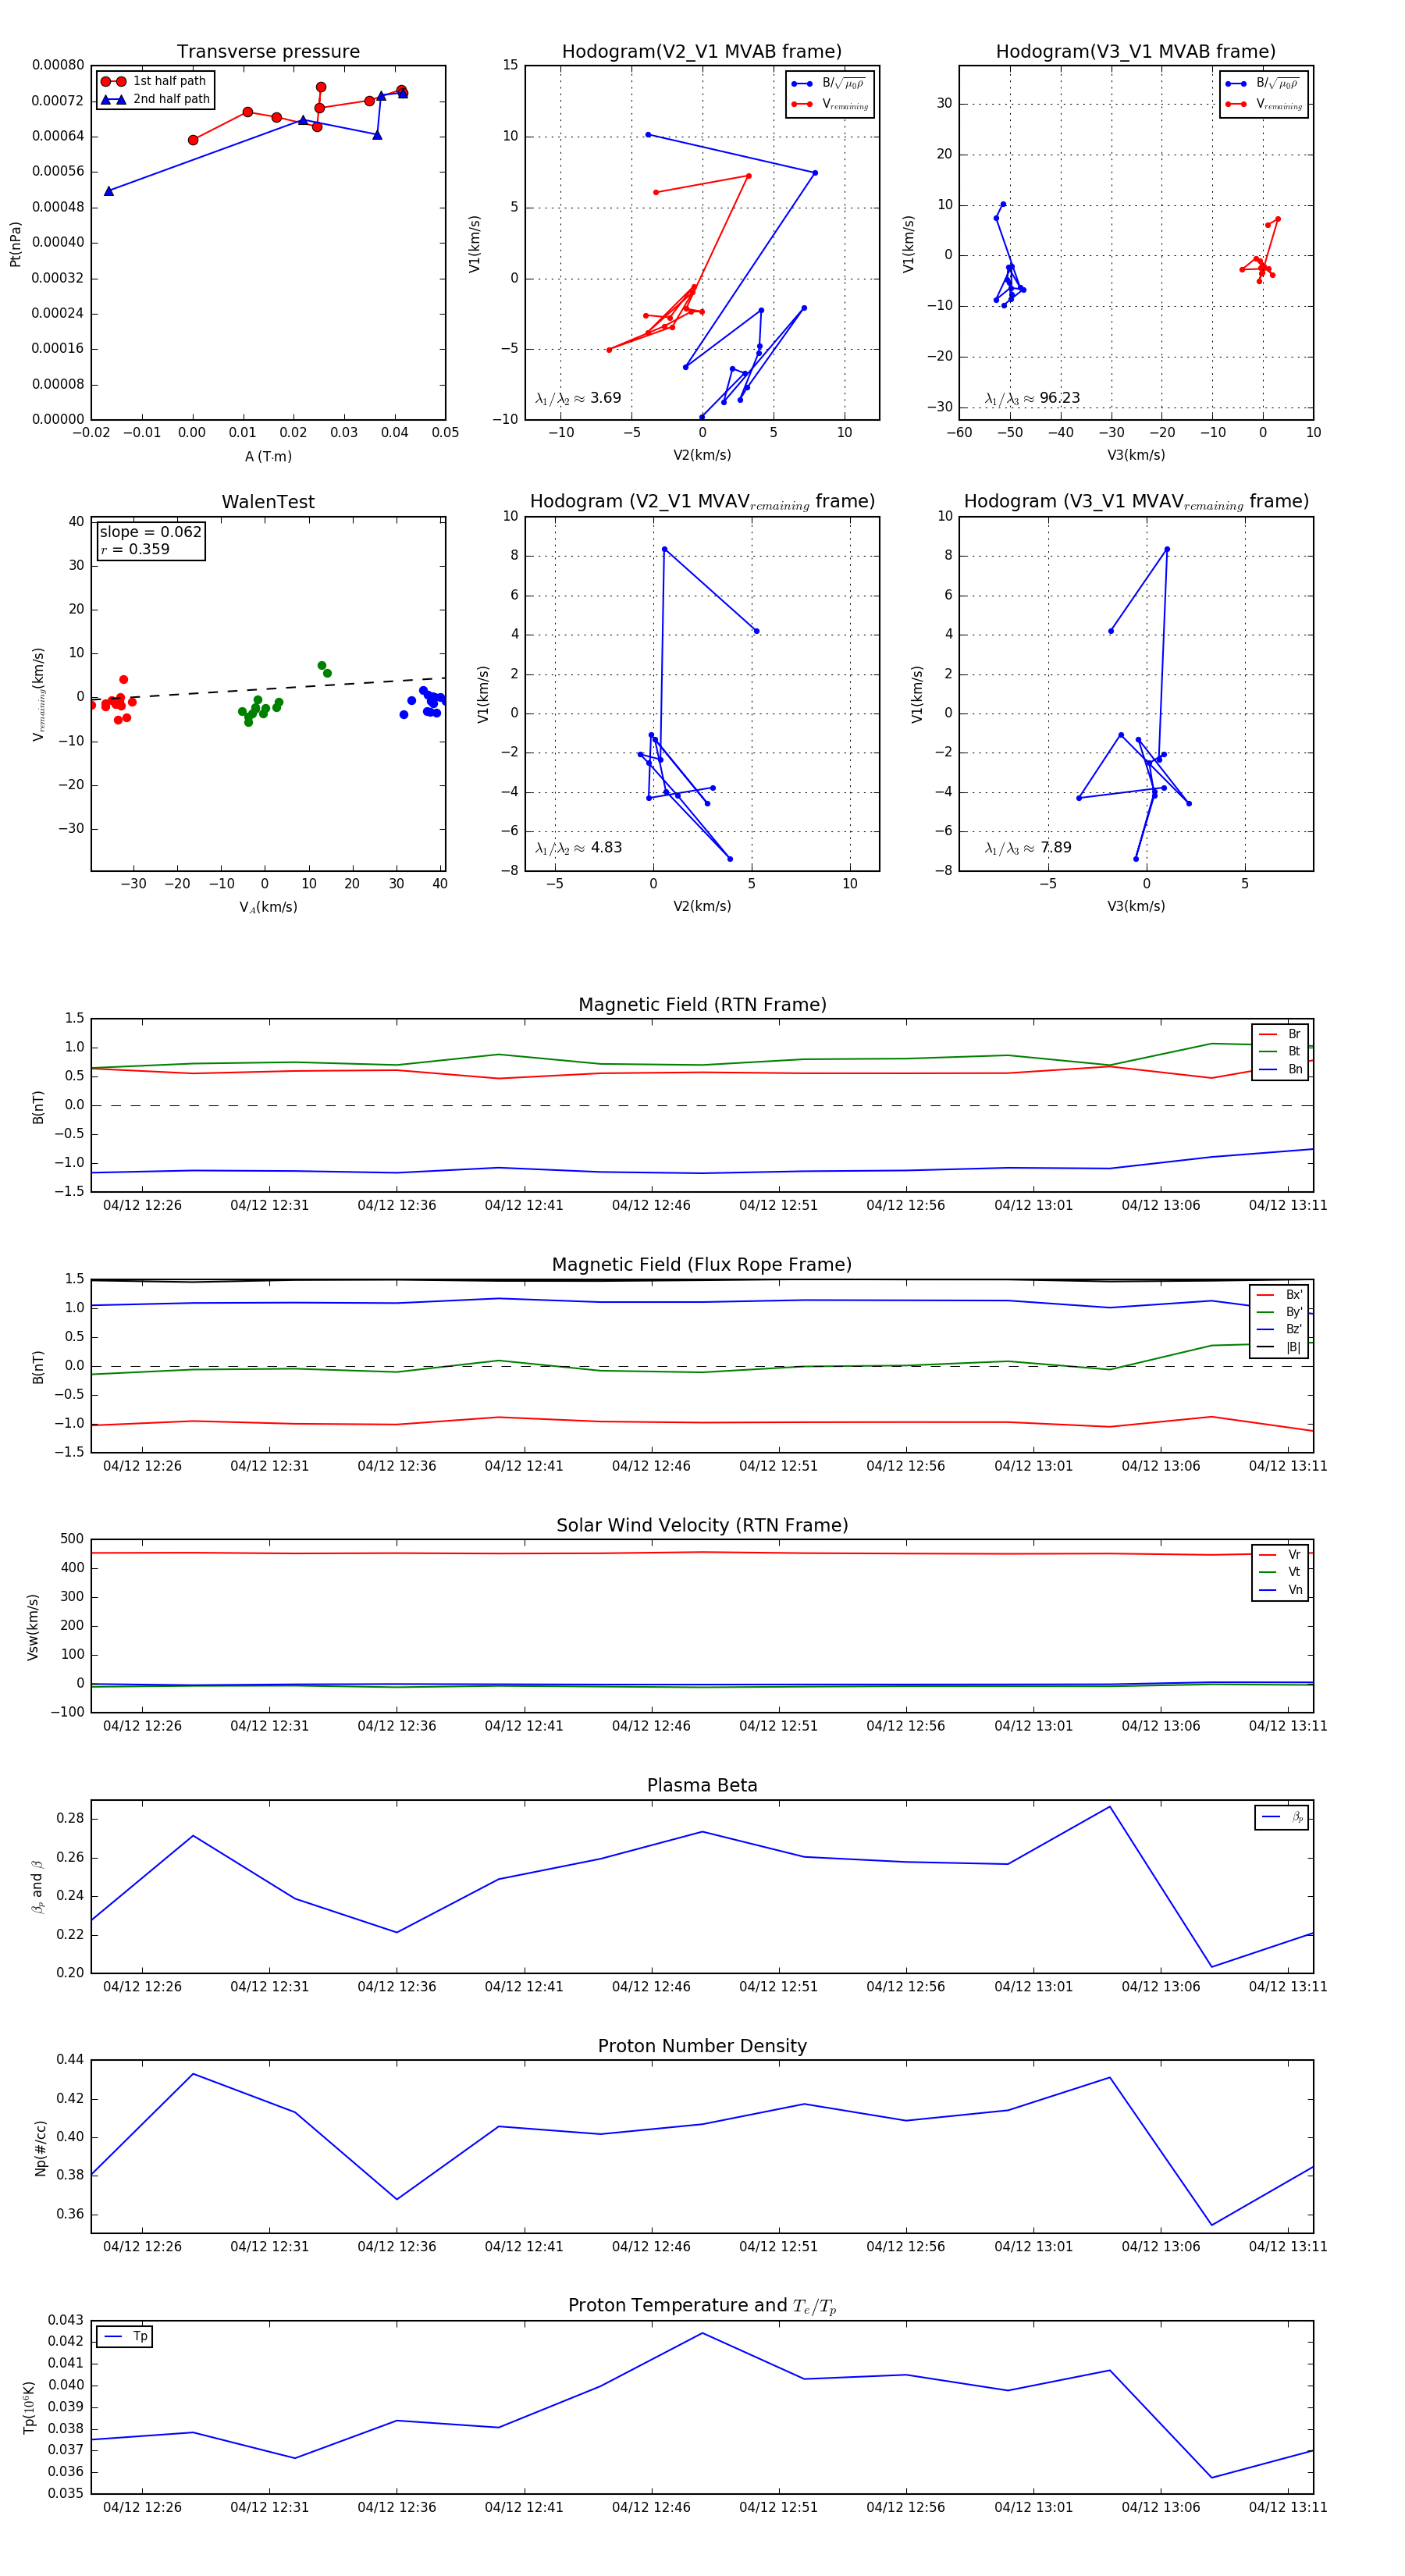1405x2576 pixels.
Task: Click the "0.043" tick on Proton Temperature axis
Action: click(66, 2320)
